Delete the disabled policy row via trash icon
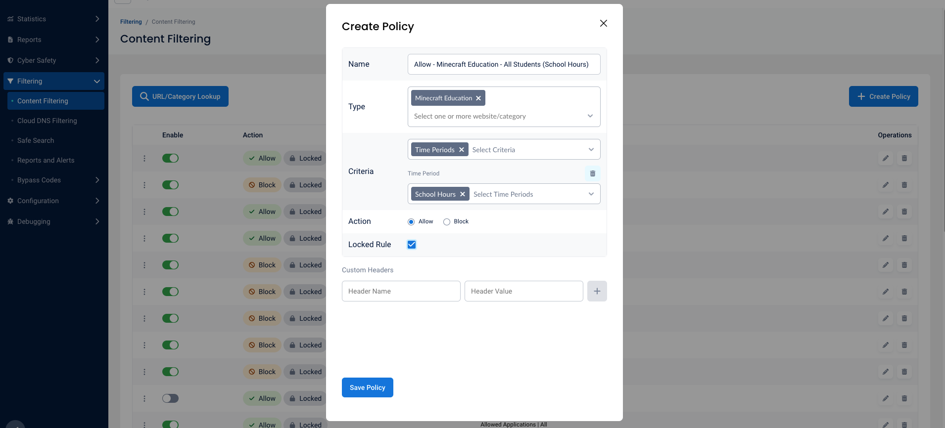 (x=904, y=398)
